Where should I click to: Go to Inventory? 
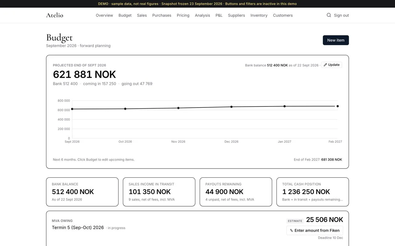click(259, 15)
